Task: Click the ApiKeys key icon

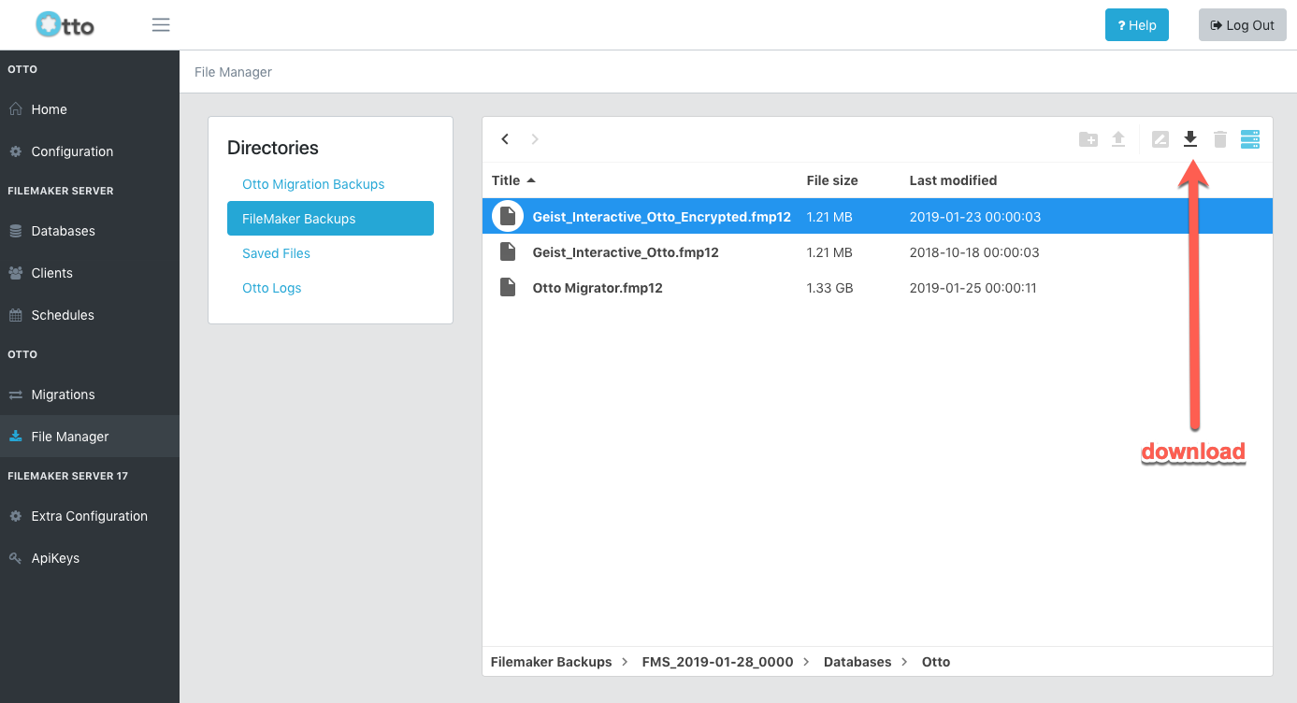Action: tap(16, 558)
